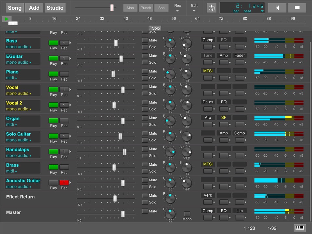This screenshot has height=234, width=312.
Task: Click the Brass send knob
Action: (187, 167)
